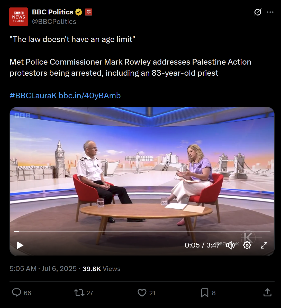Open video settings gear
The height and width of the screenshot is (308, 281).
[x=247, y=245]
